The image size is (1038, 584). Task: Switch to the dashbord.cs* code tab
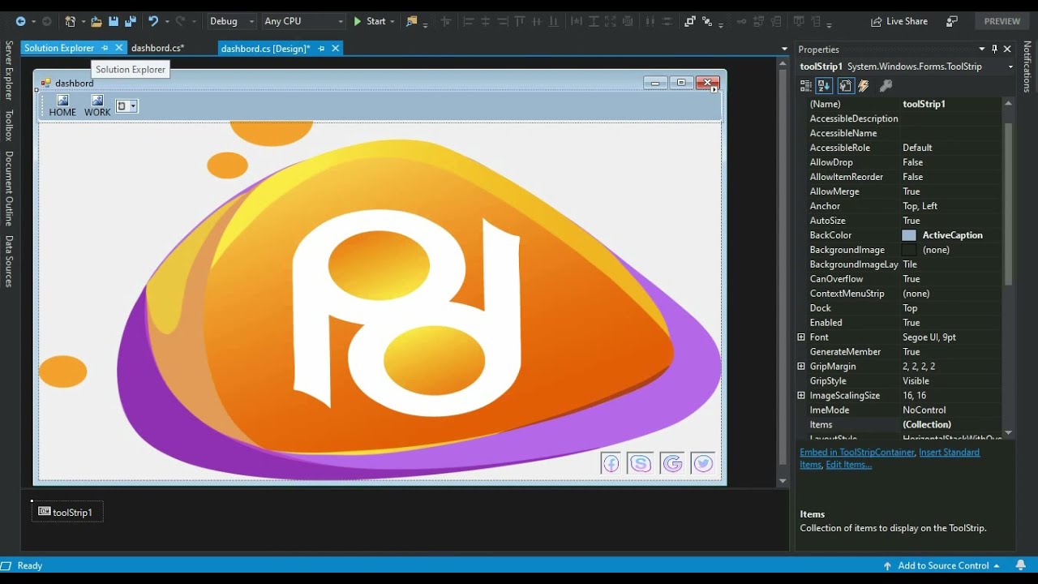pos(157,49)
